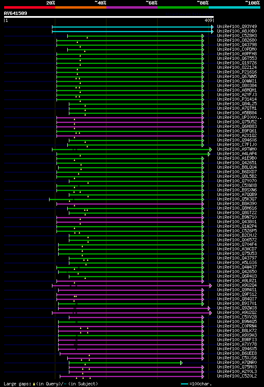264x387 pixels.
Task: Select the UniRef100_A5LGI6 entry
Action: point(237,262)
